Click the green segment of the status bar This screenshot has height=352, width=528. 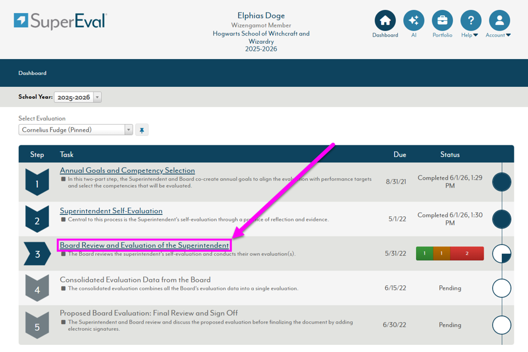tap(424, 253)
